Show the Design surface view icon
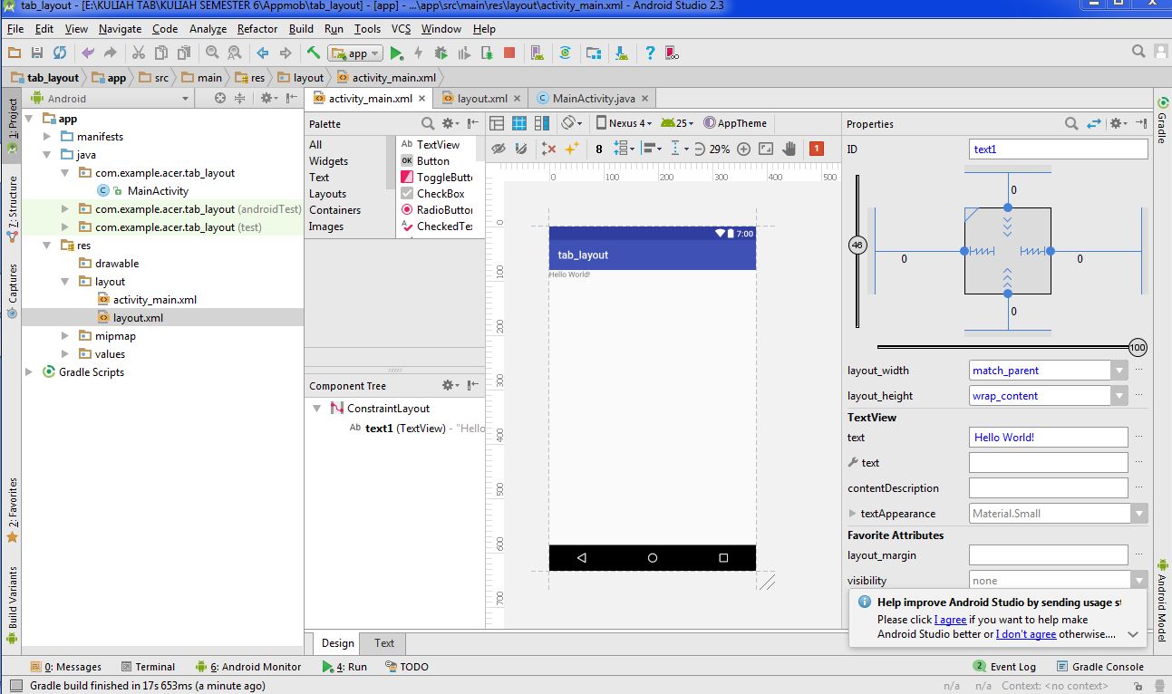 (x=497, y=123)
